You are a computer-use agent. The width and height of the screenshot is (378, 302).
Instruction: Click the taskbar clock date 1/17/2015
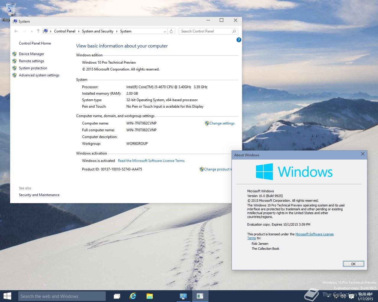coord(365,299)
